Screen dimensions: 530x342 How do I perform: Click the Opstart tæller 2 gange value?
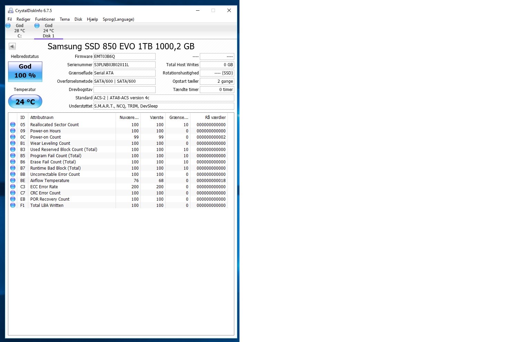click(217, 81)
